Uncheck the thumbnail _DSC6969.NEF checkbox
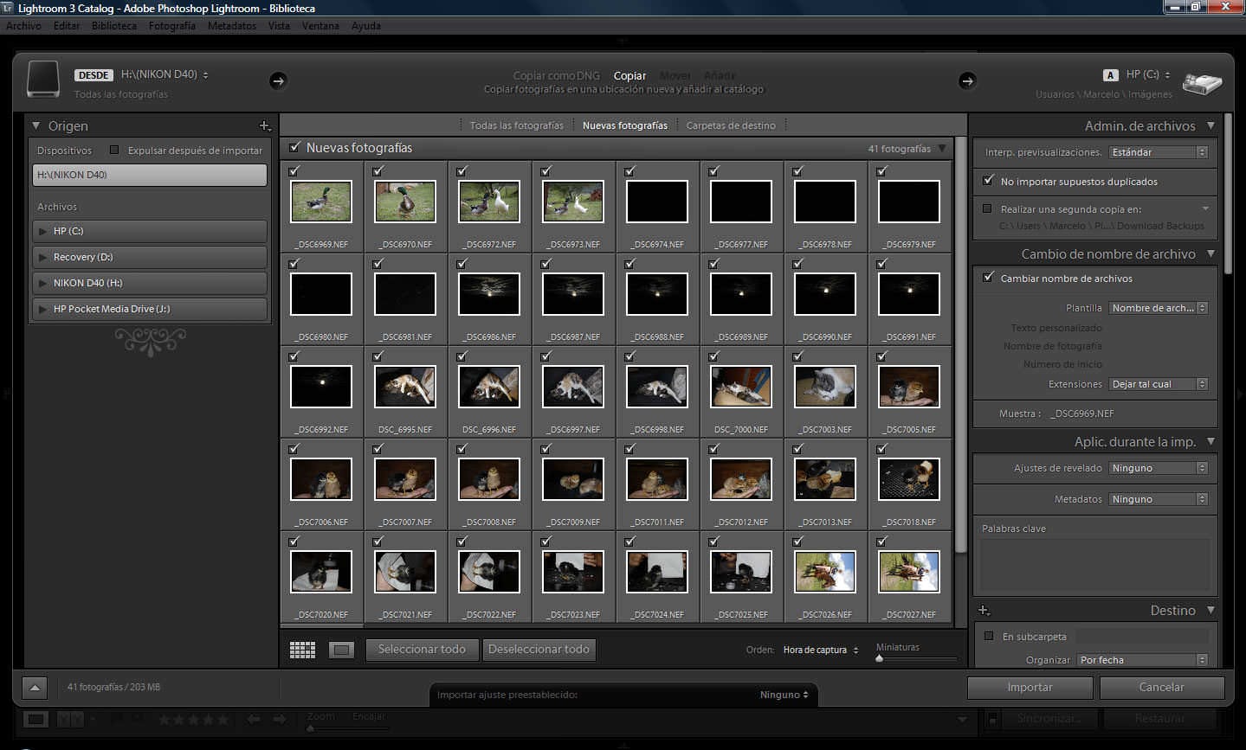Screen dimensions: 1246x750 [x=294, y=171]
